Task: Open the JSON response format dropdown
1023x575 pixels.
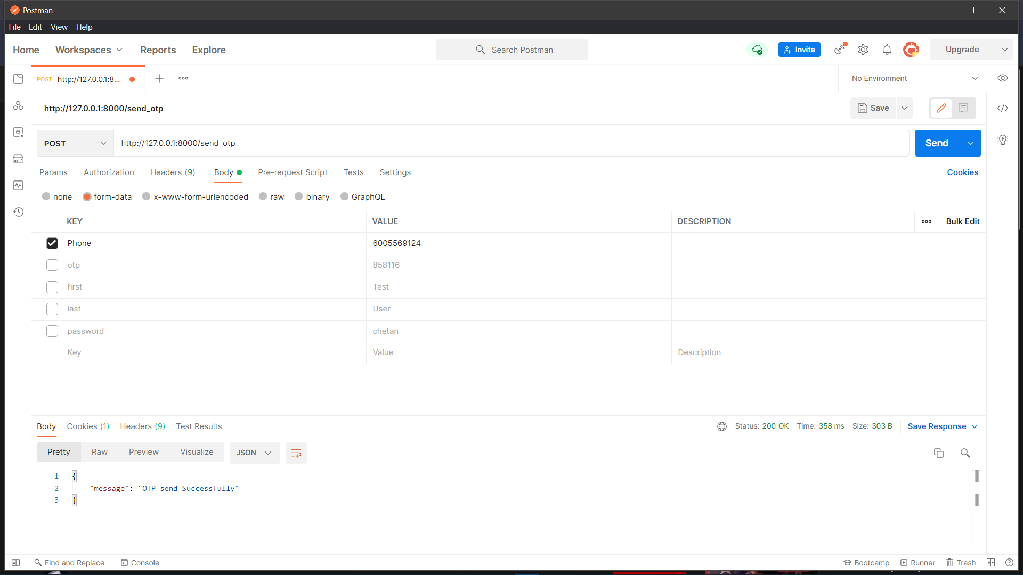Action: click(x=254, y=453)
